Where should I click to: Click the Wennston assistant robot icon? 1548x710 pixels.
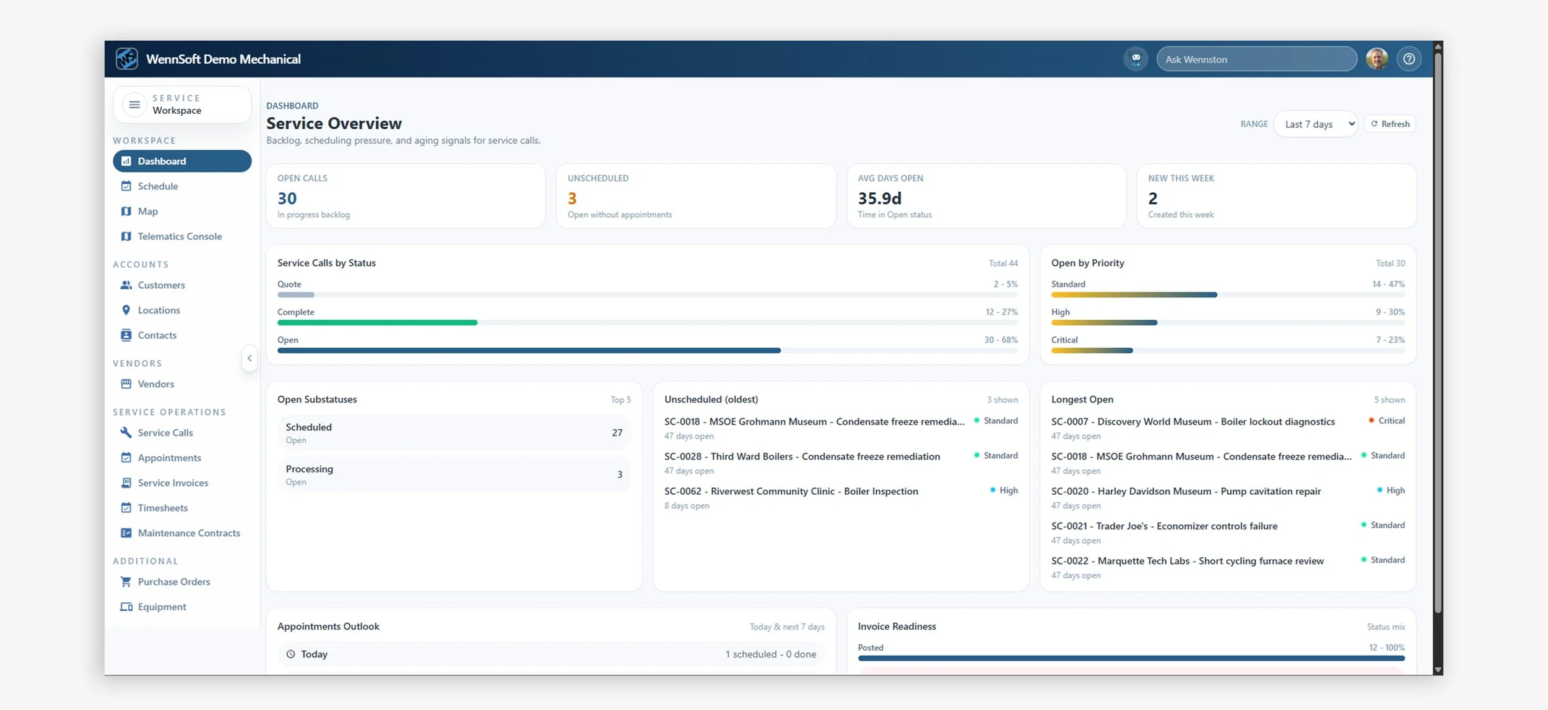pyautogui.click(x=1136, y=59)
